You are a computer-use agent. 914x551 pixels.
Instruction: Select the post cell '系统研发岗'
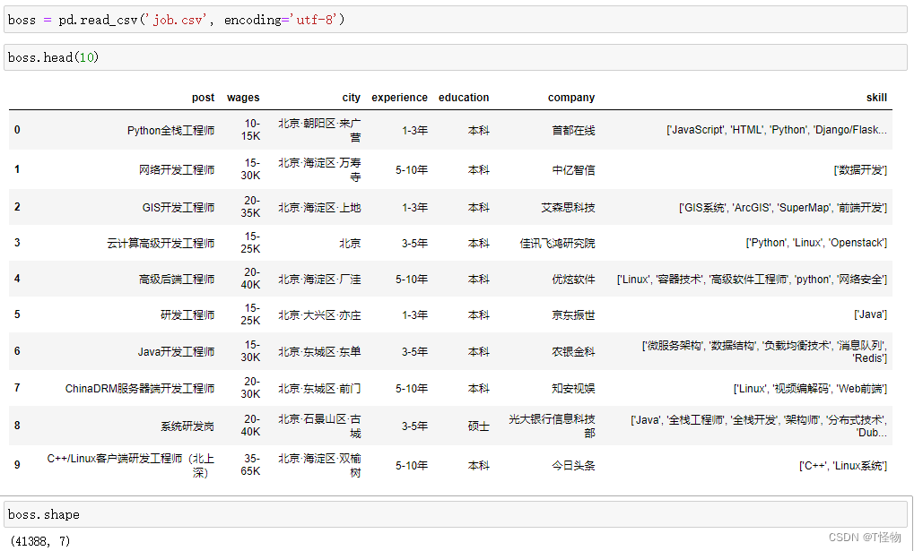(187, 426)
